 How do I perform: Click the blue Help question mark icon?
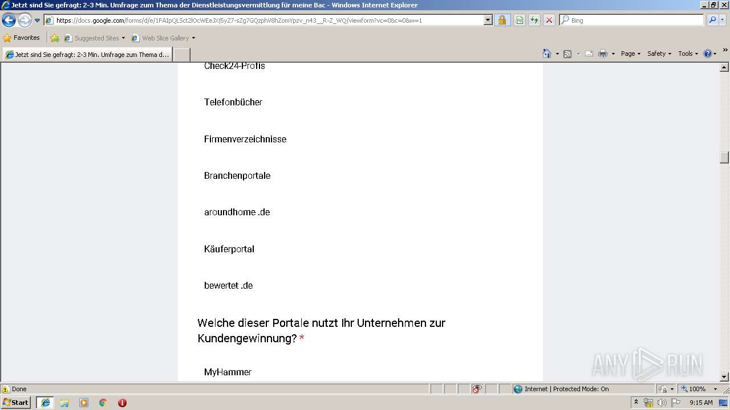click(707, 54)
